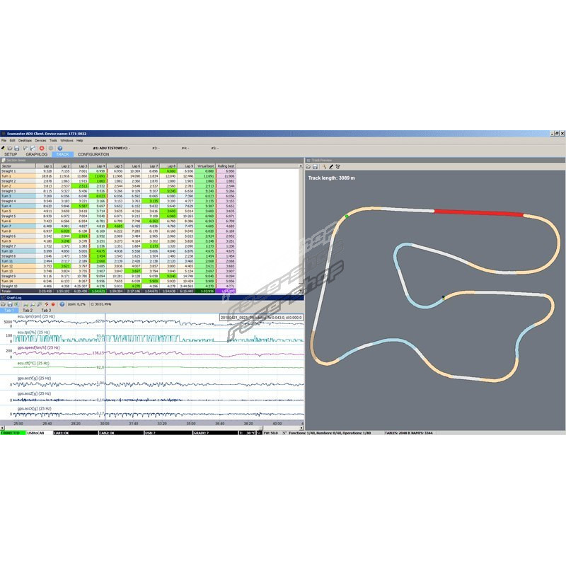Viewport: 566px width, 566px height.
Task: Select Tab 2 in Graph Log
Action: pos(27,310)
